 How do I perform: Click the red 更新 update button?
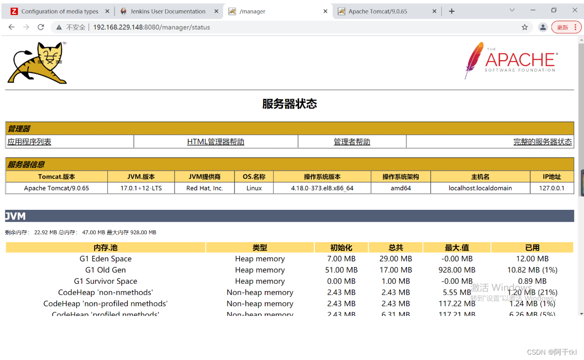561,27
